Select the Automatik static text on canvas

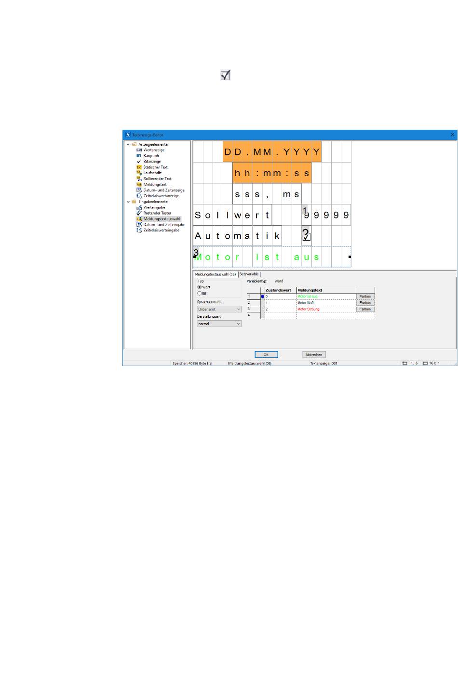(x=237, y=236)
